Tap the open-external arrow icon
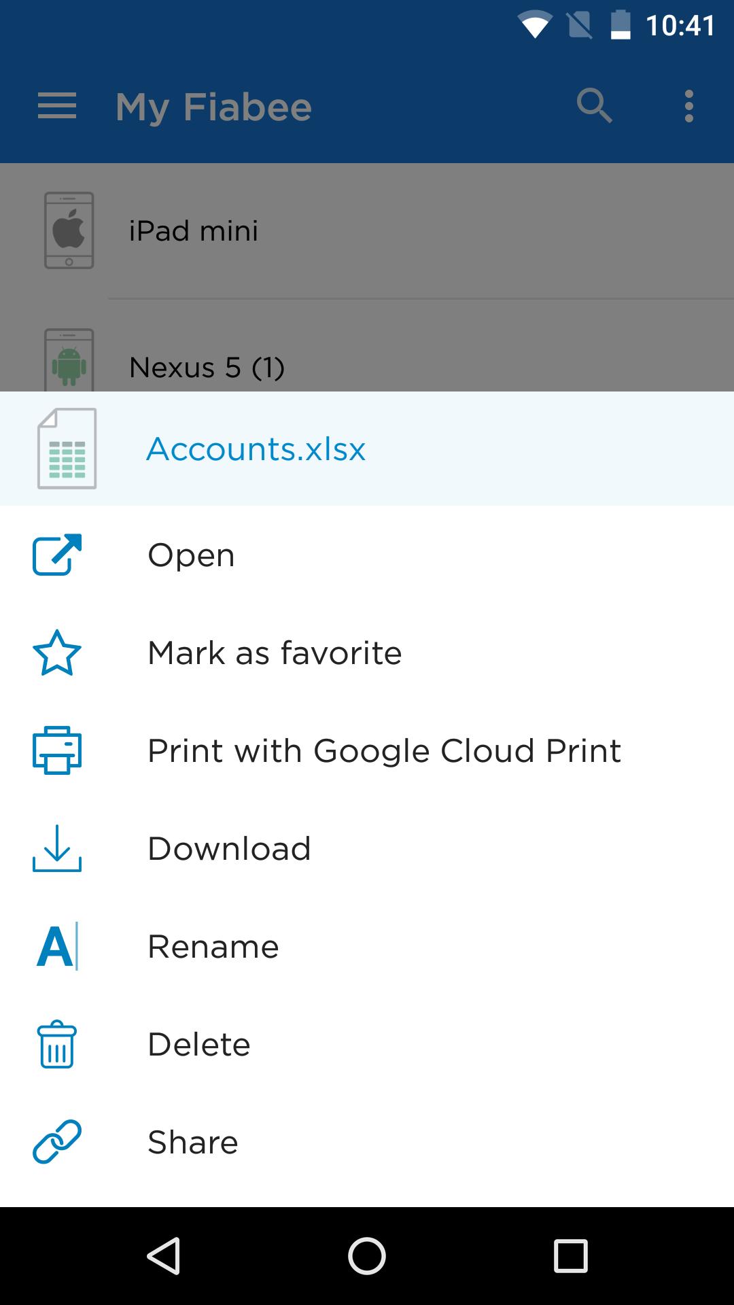This screenshot has height=1305, width=734. [57, 555]
